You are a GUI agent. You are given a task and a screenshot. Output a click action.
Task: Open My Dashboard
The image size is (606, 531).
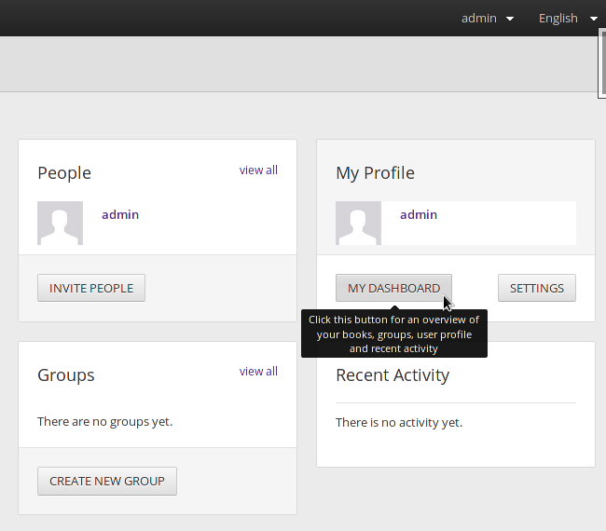[x=393, y=288]
